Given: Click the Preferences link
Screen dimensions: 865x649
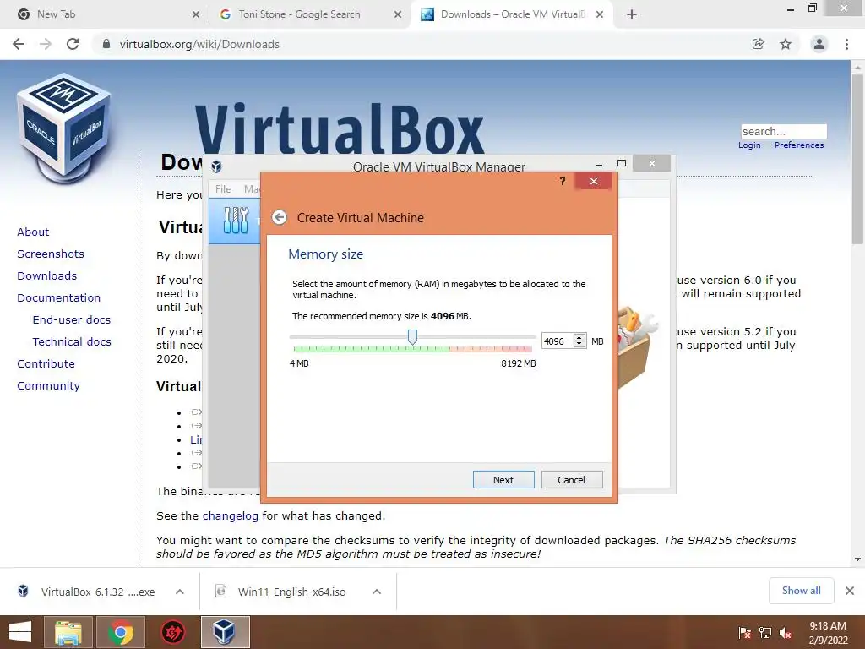Looking at the screenshot, I should click(x=799, y=145).
